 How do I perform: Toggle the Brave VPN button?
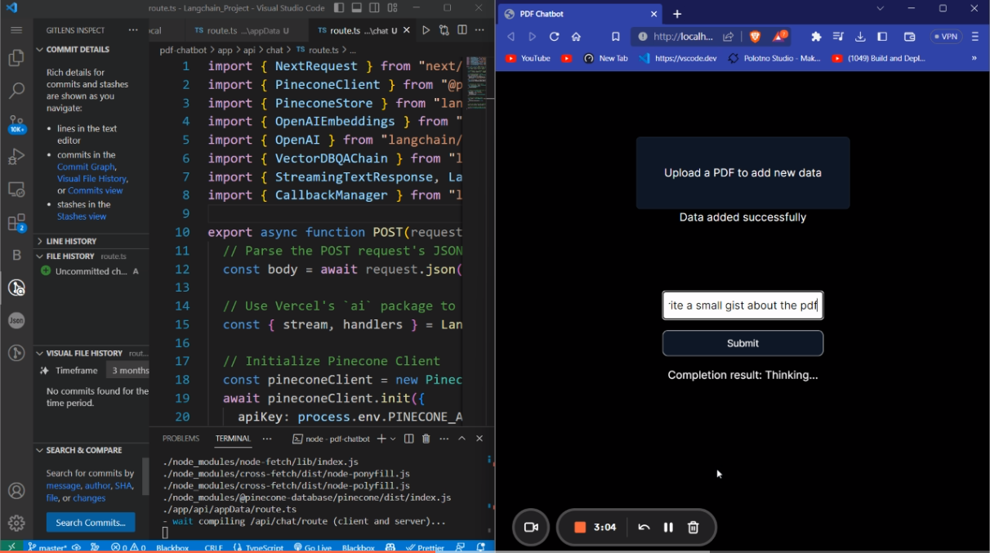tap(946, 37)
